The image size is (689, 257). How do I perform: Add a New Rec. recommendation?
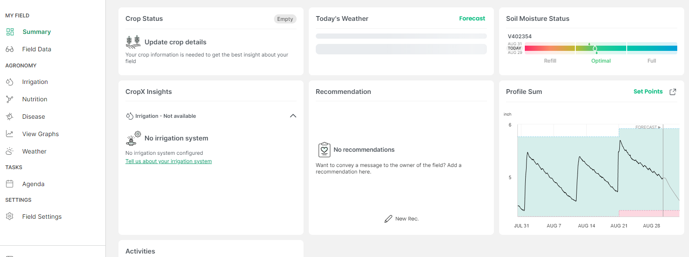pyautogui.click(x=402, y=219)
